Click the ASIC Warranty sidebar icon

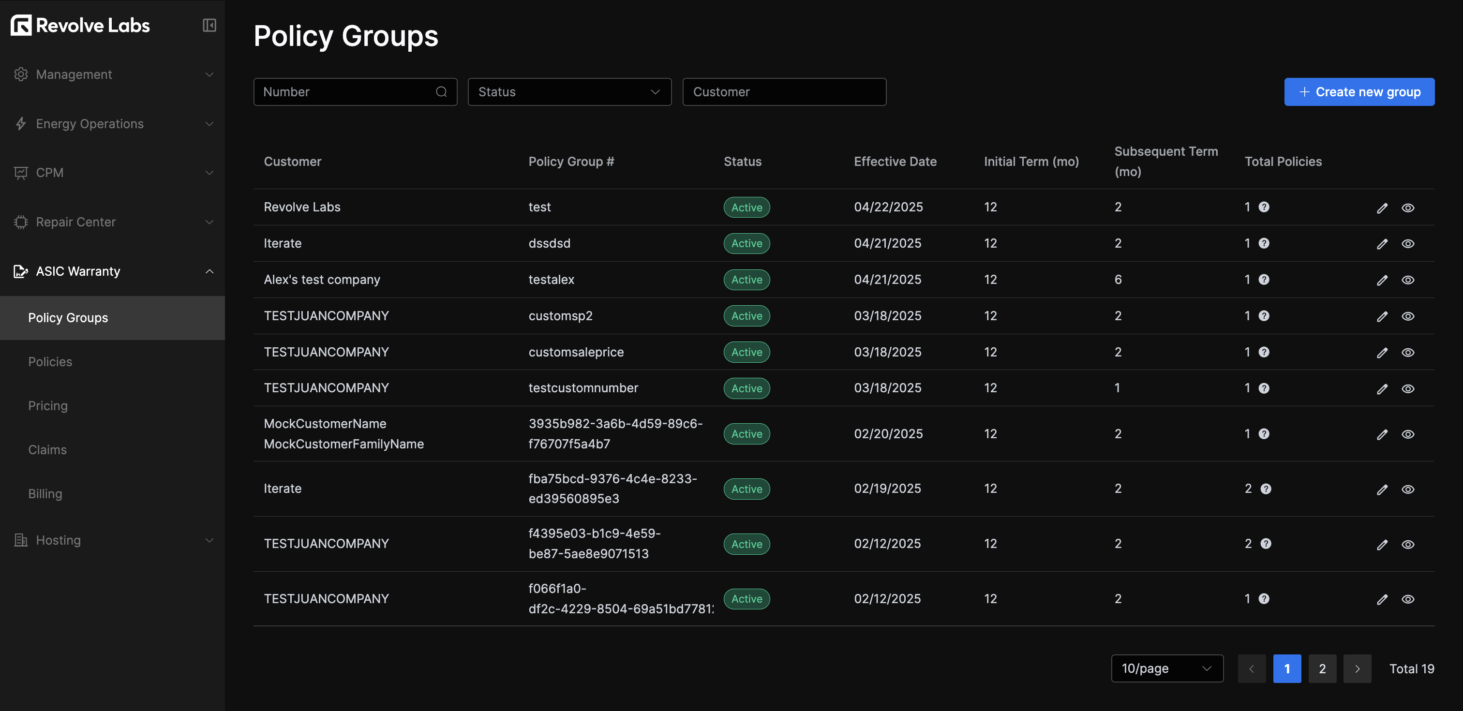(20, 271)
